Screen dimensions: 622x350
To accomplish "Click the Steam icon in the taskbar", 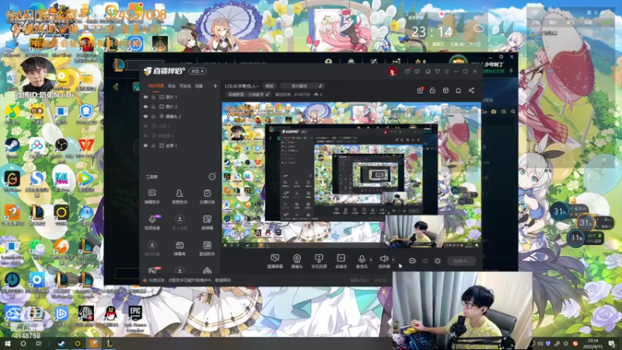I will 61,344.
